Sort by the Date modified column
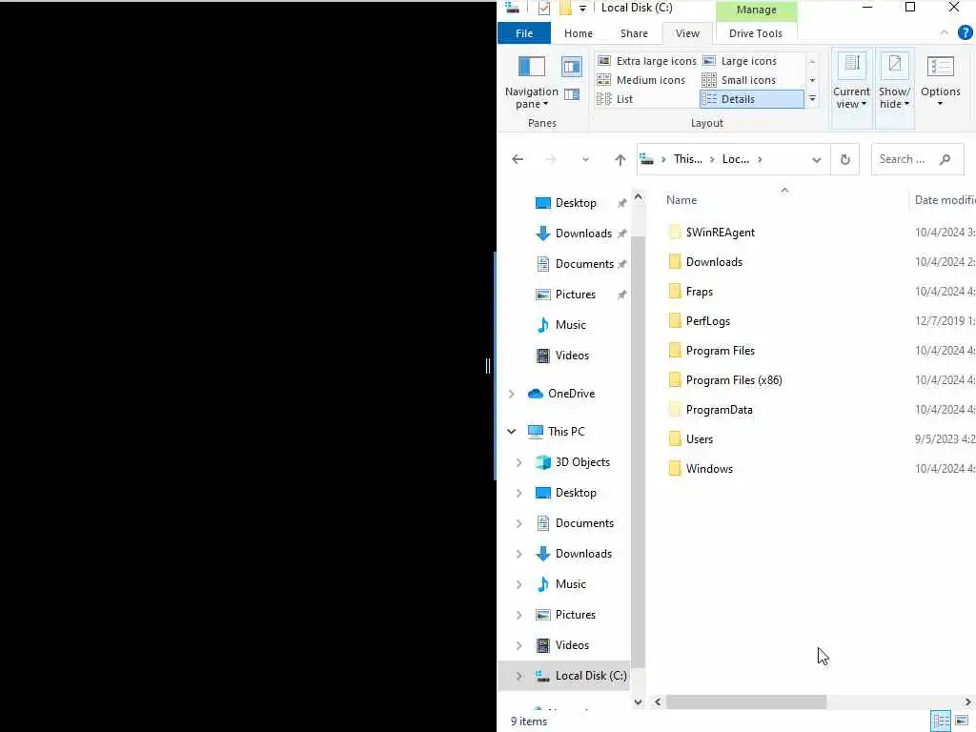 (945, 200)
